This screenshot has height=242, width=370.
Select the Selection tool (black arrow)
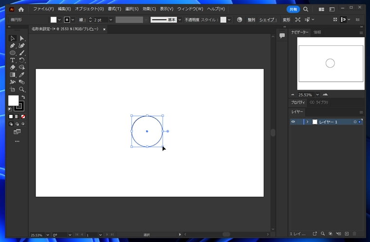[12, 38]
